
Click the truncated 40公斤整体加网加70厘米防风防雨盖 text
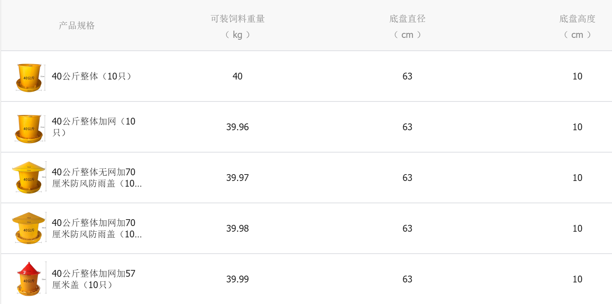pyautogui.click(x=97, y=228)
